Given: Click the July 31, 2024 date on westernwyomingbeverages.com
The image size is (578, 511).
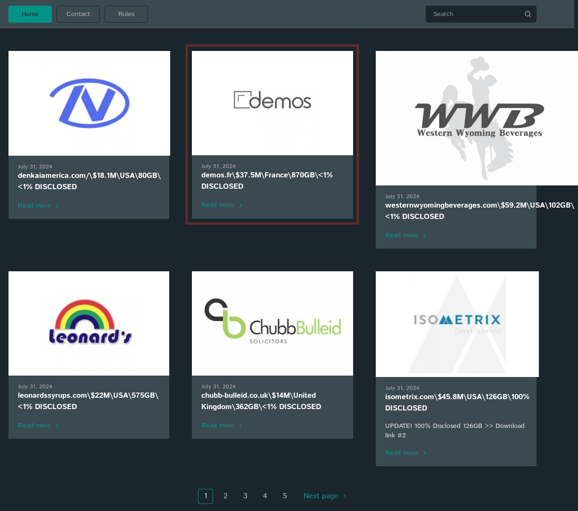Looking at the screenshot, I should [402, 197].
